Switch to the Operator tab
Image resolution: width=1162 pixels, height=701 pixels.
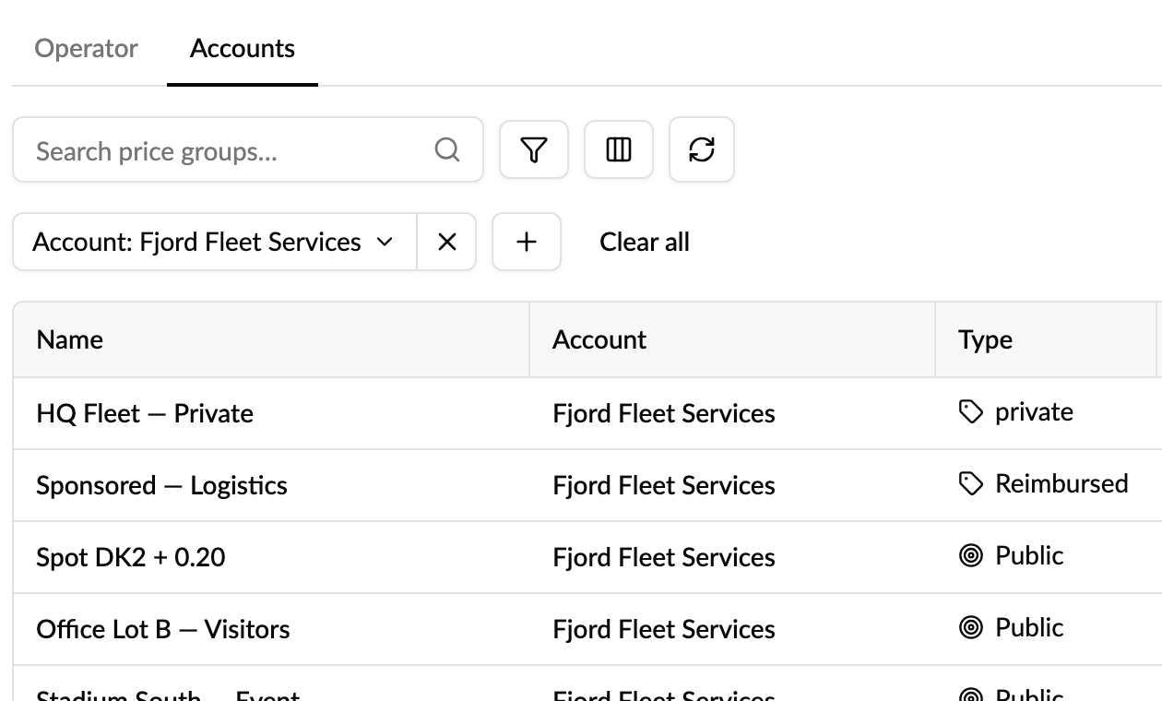[x=87, y=48]
